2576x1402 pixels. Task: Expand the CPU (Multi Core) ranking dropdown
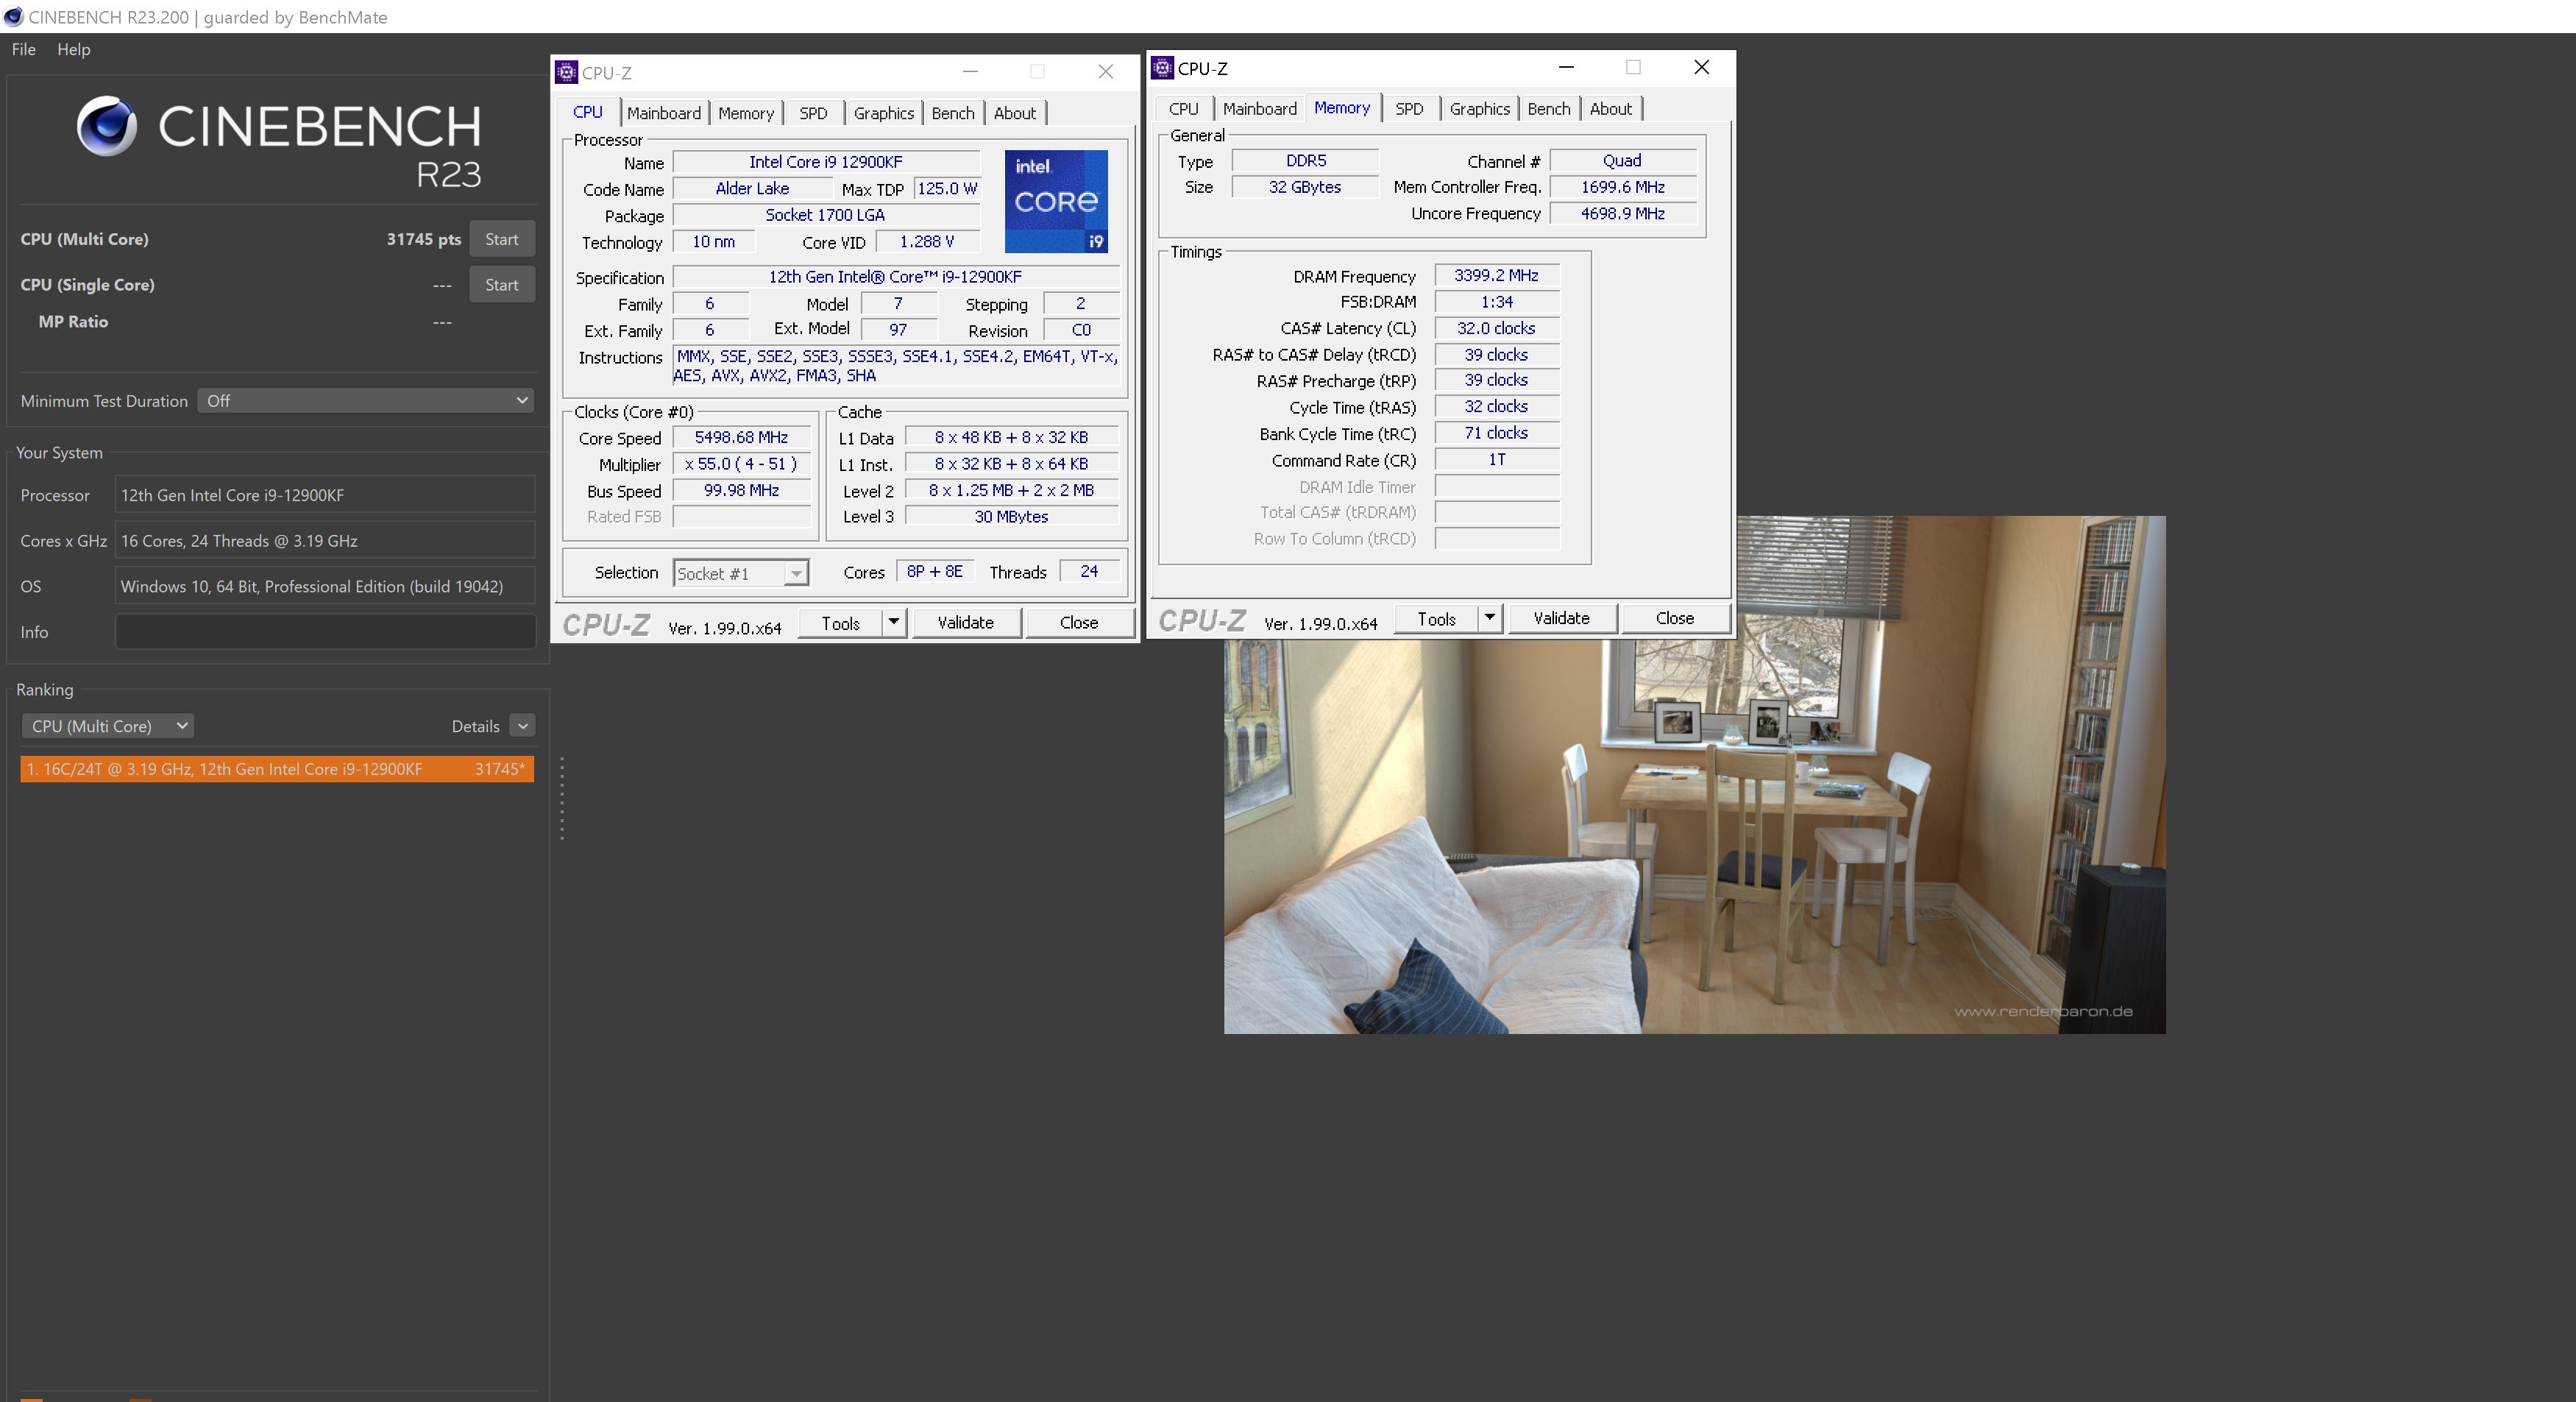pyautogui.click(x=108, y=726)
